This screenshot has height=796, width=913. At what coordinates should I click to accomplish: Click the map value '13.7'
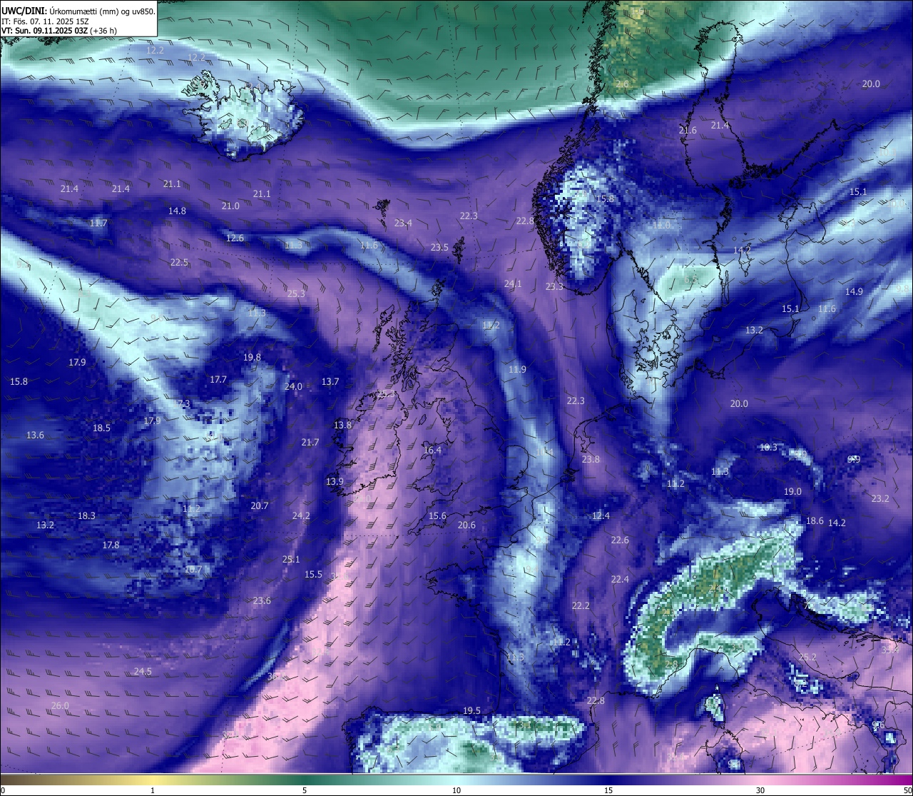pos(330,381)
